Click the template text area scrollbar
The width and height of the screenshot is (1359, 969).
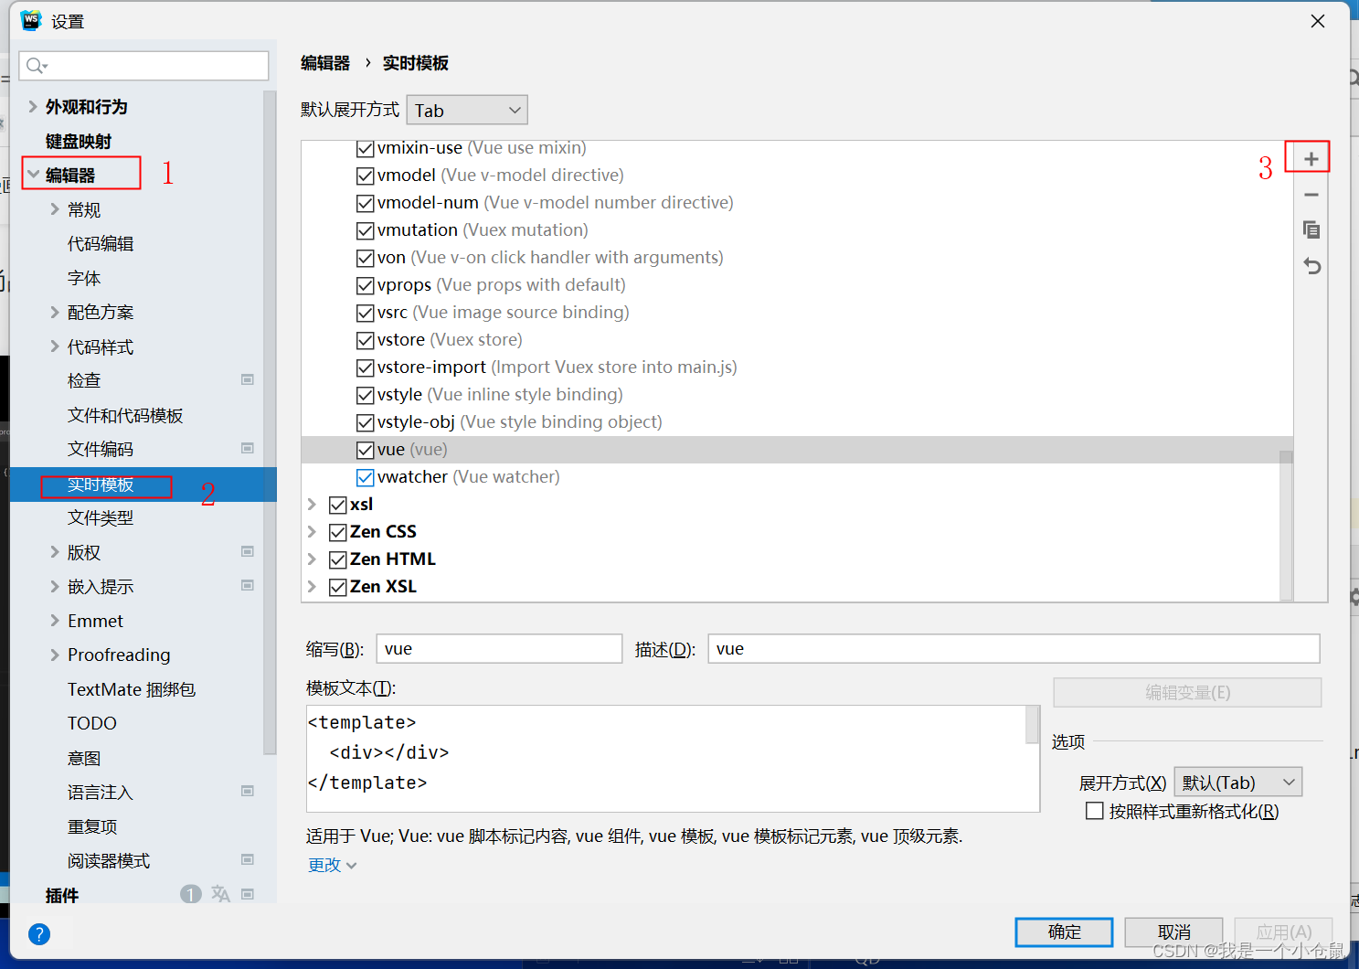pyautogui.click(x=1033, y=724)
